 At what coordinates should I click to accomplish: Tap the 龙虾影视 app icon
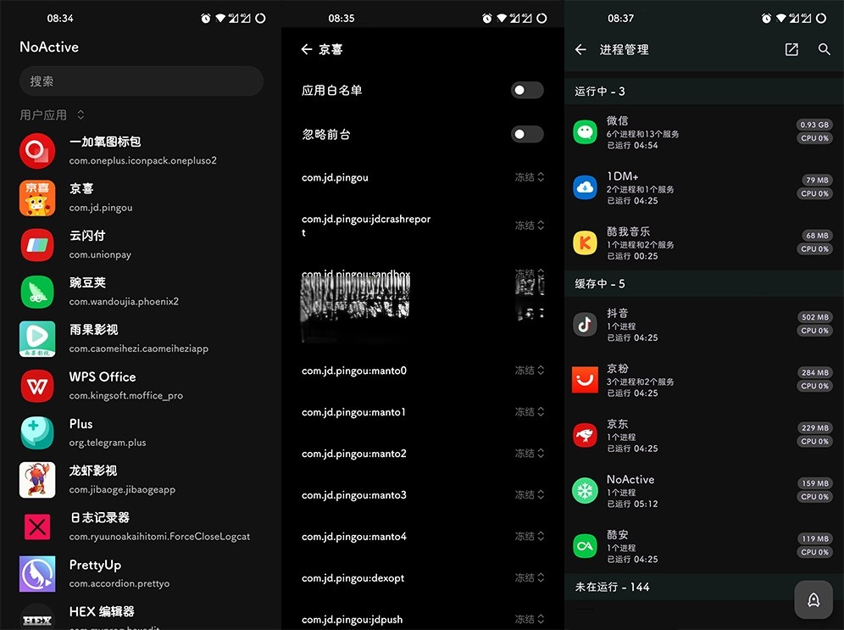(37, 480)
